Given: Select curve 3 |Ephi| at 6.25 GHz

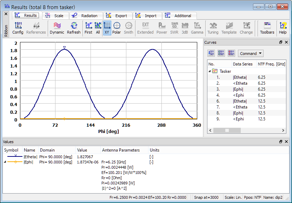Looking at the screenshot, I should pos(238,89).
